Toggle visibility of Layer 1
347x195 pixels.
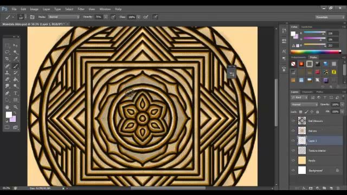[293, 141]
